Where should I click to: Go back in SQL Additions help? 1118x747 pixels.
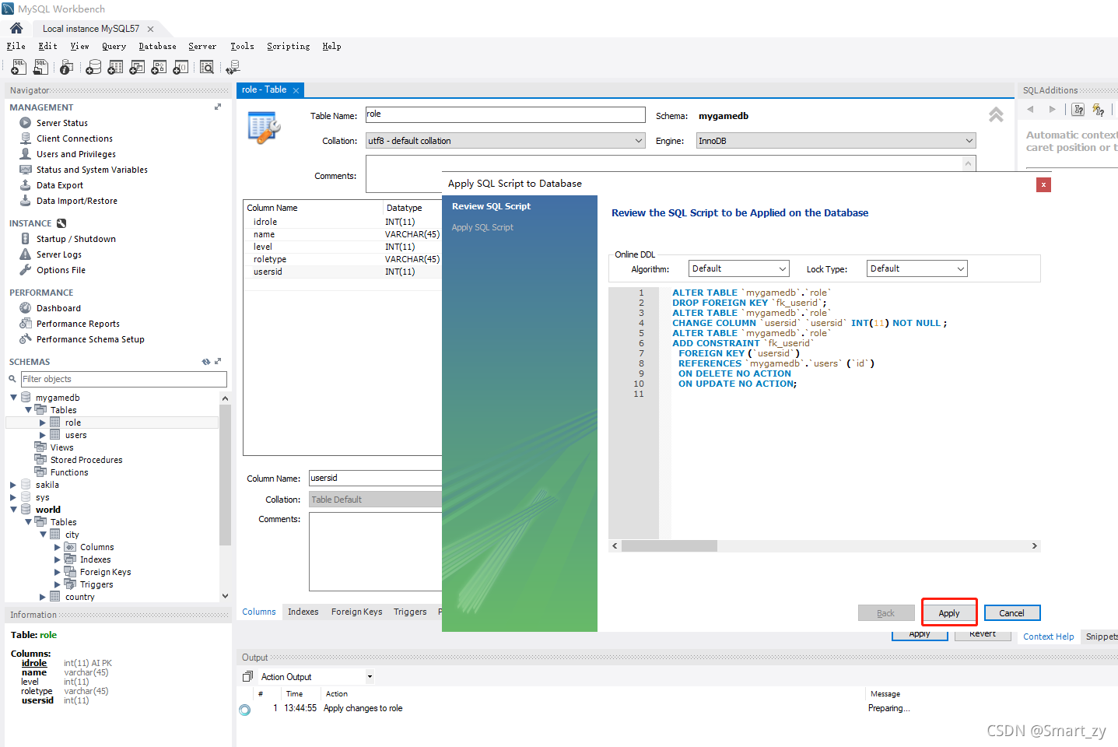(1030, 110)
